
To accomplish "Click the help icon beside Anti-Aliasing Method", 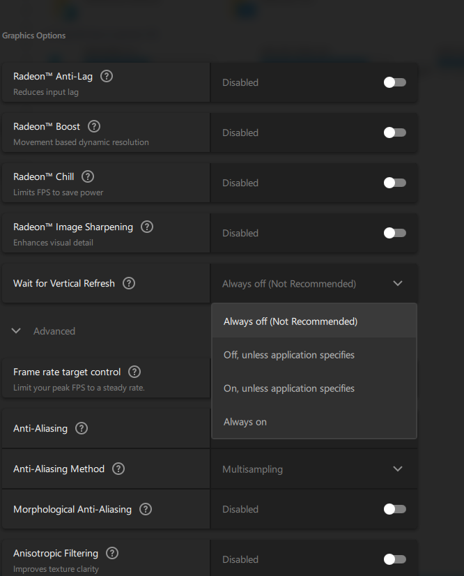I will click(118, 469).
